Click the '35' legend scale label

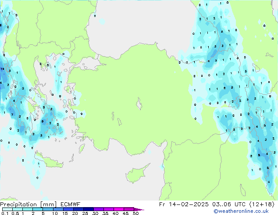(x=105, y=213)
